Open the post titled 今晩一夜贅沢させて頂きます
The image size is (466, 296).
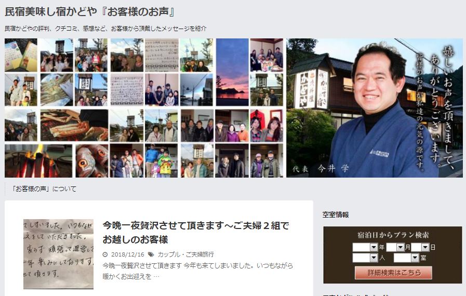(x=196, y=233)
